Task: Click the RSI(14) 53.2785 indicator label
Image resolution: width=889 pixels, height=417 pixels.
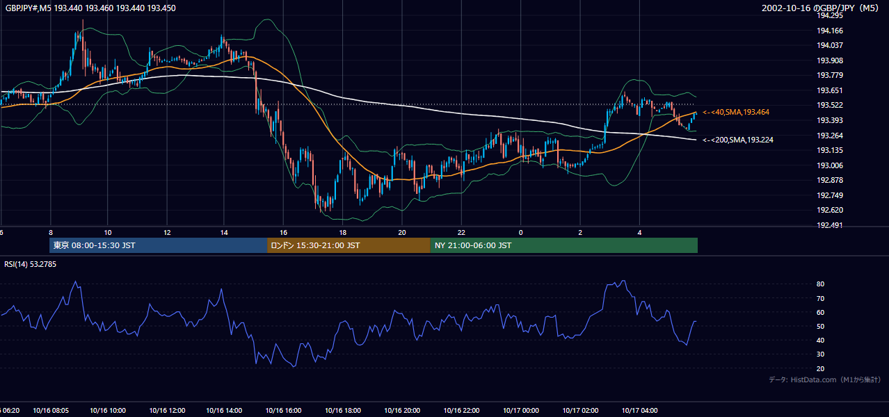Action: 30,264
